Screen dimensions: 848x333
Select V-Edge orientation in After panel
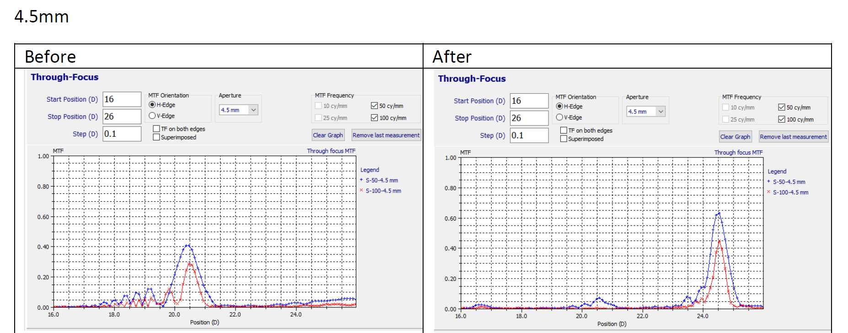(559, 118)
